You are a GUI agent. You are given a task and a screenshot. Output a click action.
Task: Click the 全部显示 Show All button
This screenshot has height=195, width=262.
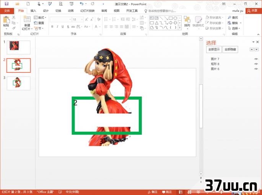click(214, 49)
